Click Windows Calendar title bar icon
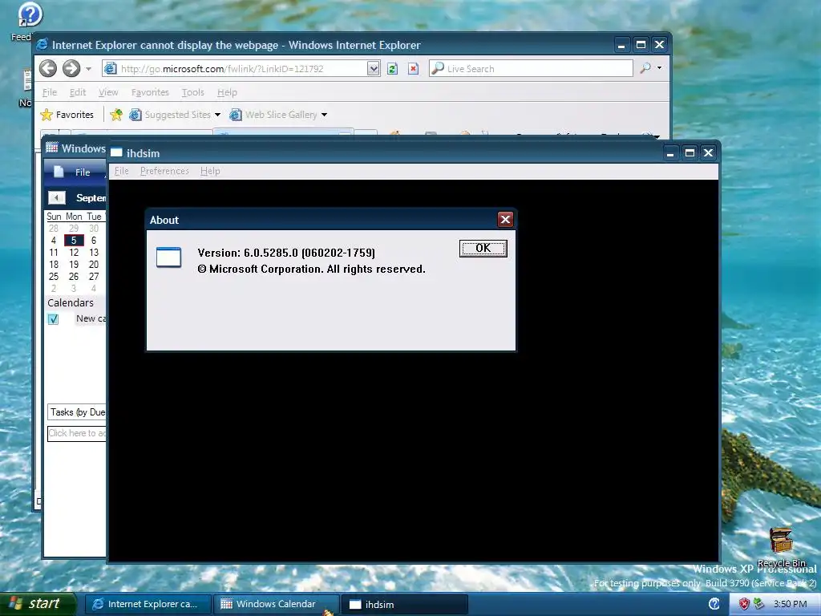 [x=52, y=148]
